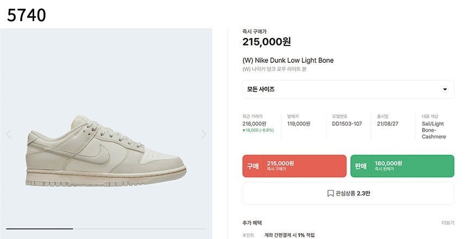Open the 더보기 link for extra benefits
Image resolution: width=467 pixels, height=239 pixels.
click(447, 223)
